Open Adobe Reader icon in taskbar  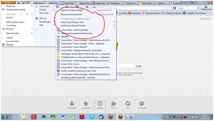coord(82,117)
